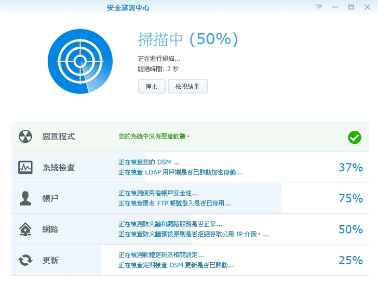This screenshot has width=378, height=285.
Task: Click the 37% system check progress
Action: tap(350, 167)
